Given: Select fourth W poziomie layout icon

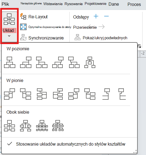Looking at the screenshot, I should pyautogui.click(x=58, y=62).
